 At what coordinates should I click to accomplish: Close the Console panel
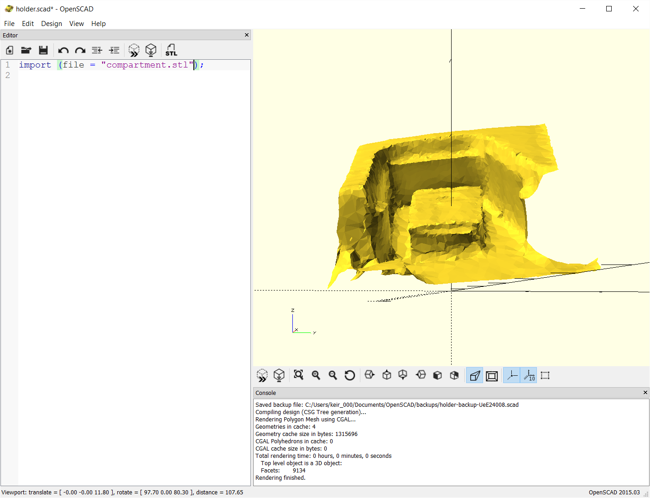click(x=645, y=393)
